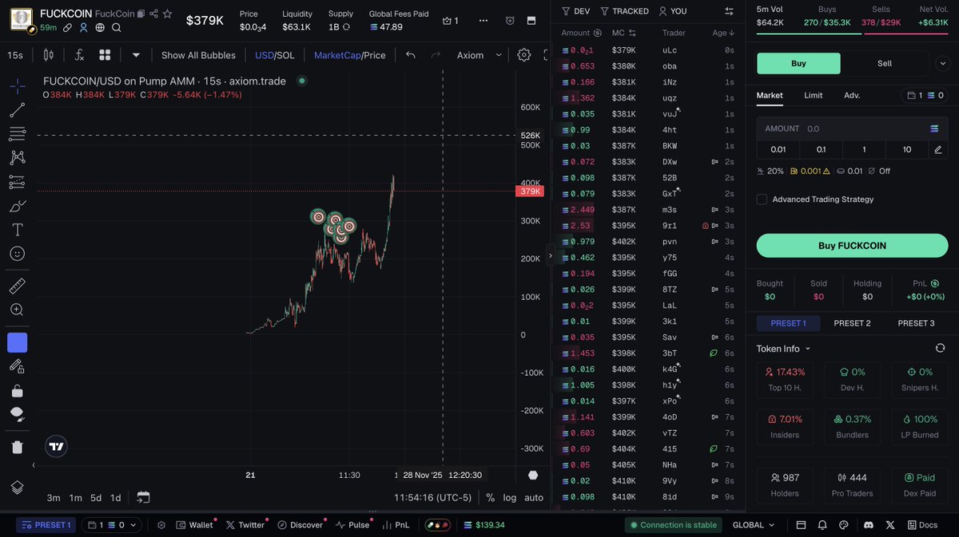The height and width of the screenshot is (537, 959).
Task: Open the object tree layers icon
Action: pos(17,488)
